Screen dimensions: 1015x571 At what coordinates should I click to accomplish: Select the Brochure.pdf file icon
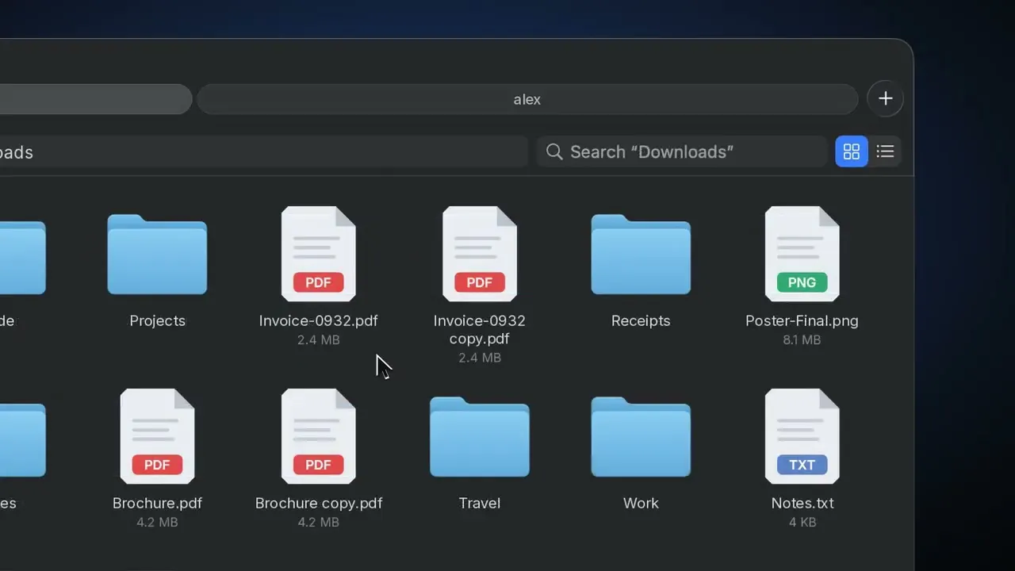[x=157, y=436]
